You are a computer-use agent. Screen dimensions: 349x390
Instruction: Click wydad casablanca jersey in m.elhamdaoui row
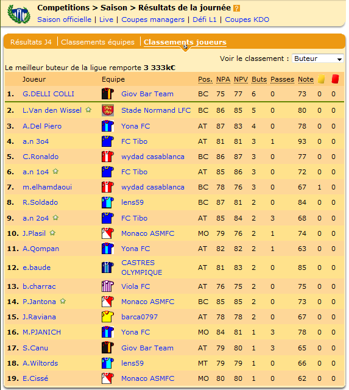click(x=108, y=187)
